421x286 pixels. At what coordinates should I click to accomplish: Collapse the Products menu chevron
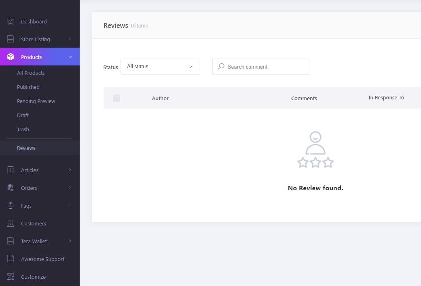(70, 57)
